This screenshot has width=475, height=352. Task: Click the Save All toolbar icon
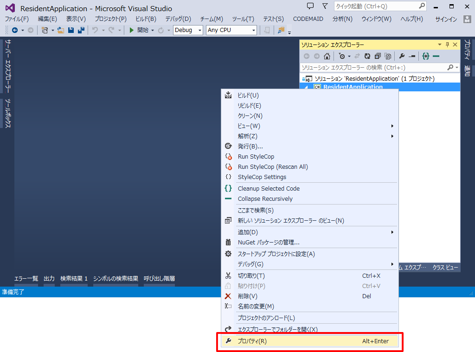coord(81,30)
